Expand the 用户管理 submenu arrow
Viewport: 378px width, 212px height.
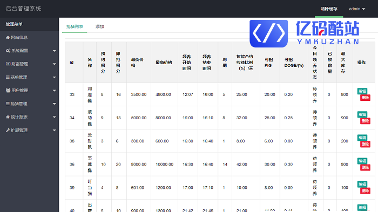point(54,91)
